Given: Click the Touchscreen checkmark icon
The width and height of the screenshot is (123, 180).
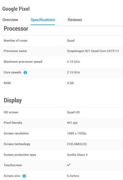Looking at the screenshot, I should pyautogui.click(x=69, y=165).
